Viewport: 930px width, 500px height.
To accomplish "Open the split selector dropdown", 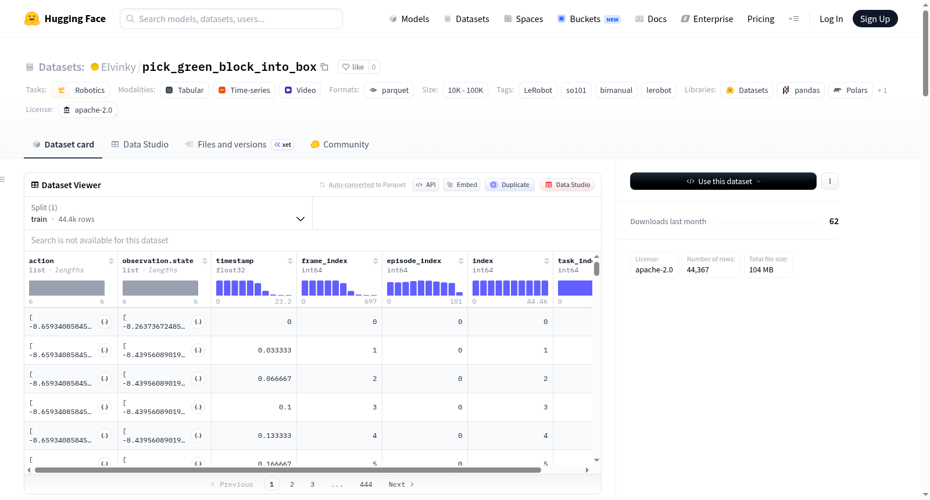I will coord(169,213).
